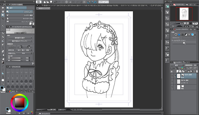Select the Balloon tool
The image size is (199, 115).
(3, 80)
